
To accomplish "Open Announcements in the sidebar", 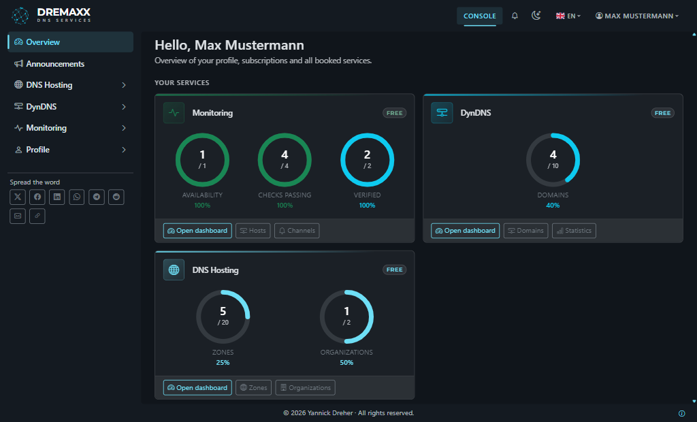I will (70, 63).
